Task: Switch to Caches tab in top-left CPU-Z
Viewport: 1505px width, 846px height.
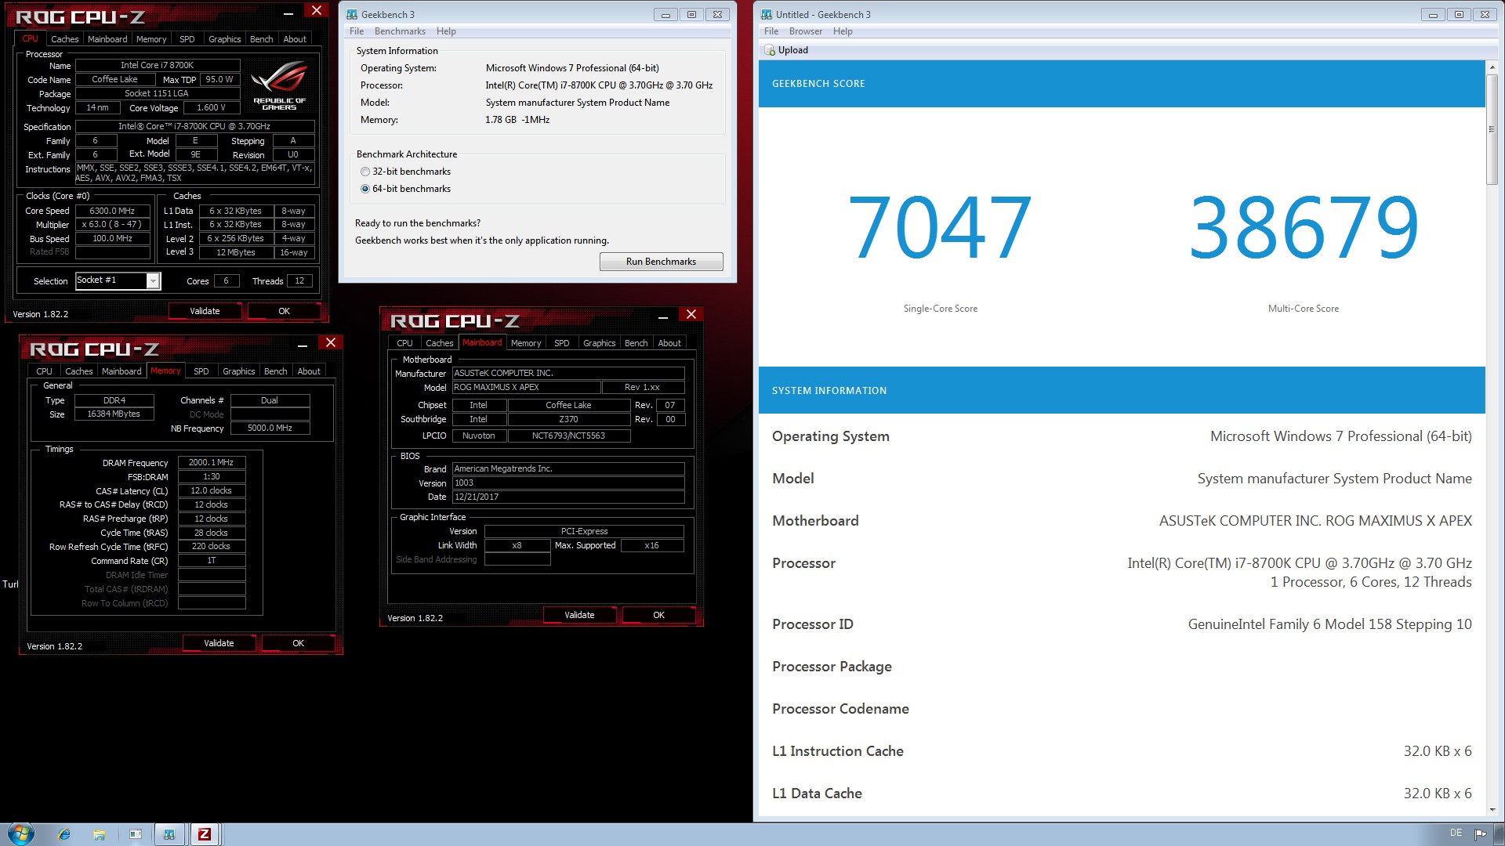Action: click(64, 39)
